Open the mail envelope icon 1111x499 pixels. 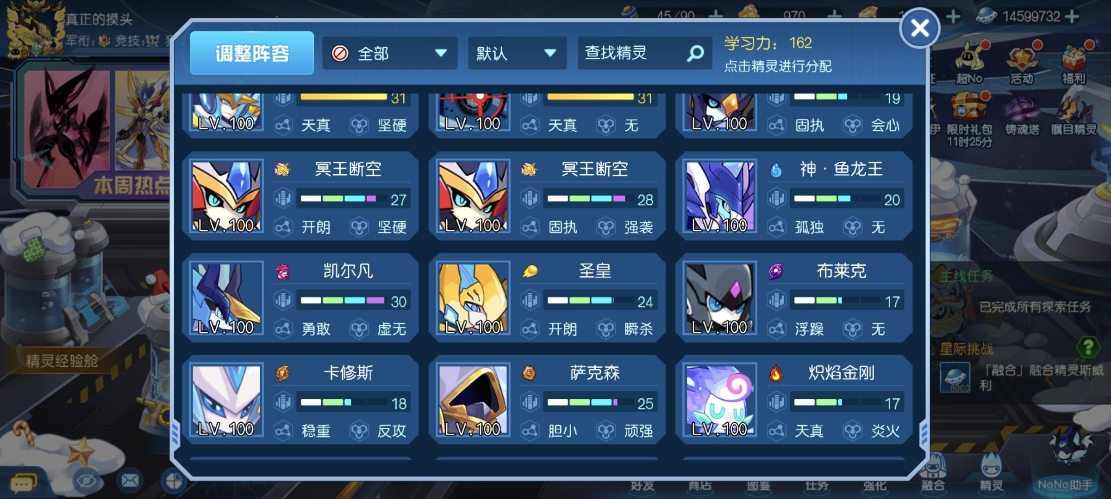[130, 481]
